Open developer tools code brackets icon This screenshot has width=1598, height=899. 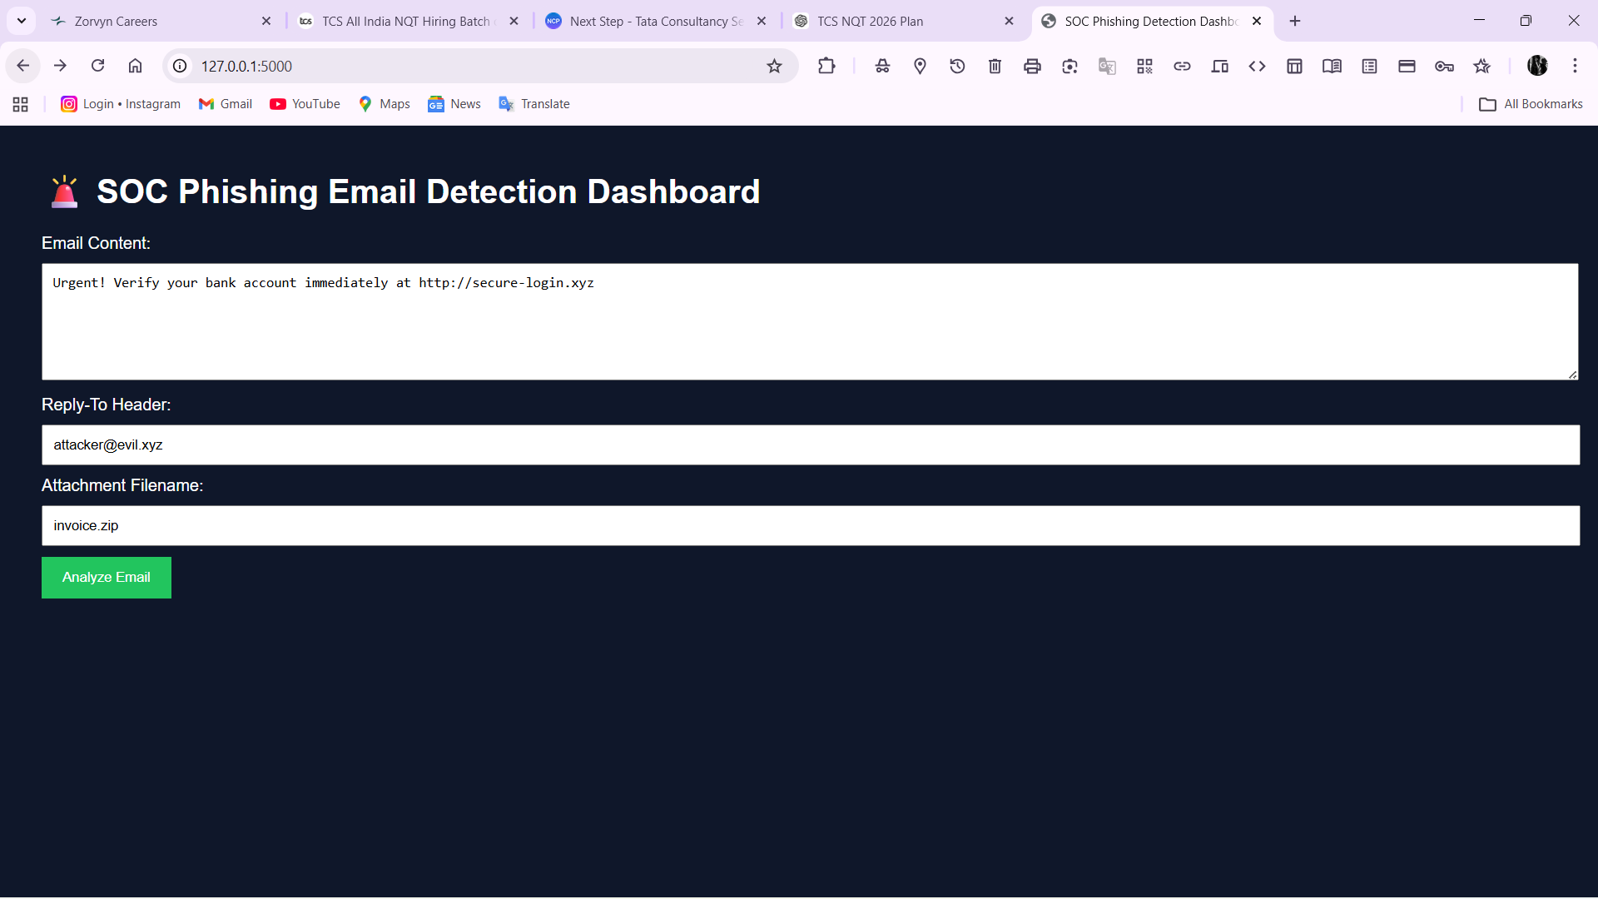pyautogui.click(x=1257, y=66)
